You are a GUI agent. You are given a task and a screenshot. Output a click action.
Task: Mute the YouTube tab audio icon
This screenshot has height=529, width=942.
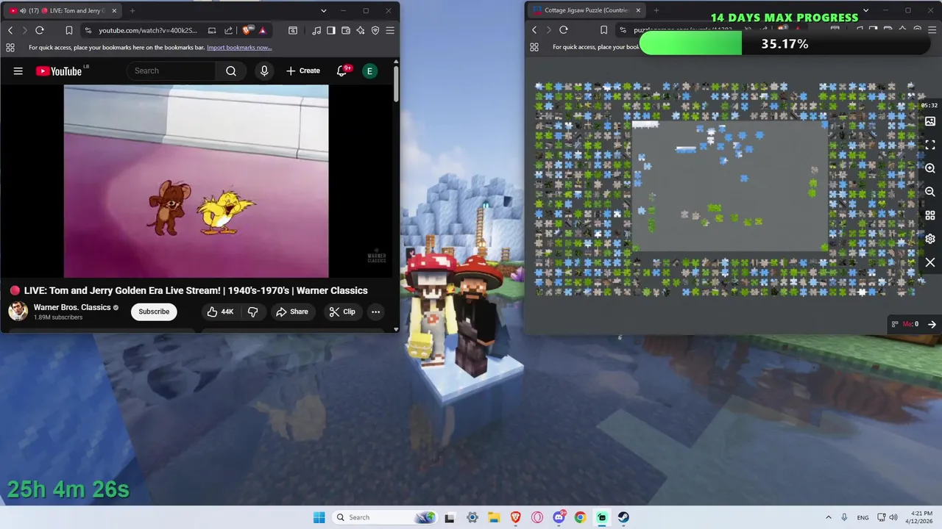point(23,11)
